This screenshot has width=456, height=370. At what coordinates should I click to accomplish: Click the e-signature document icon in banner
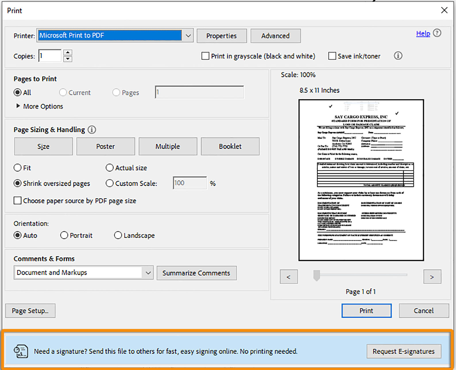21,351
